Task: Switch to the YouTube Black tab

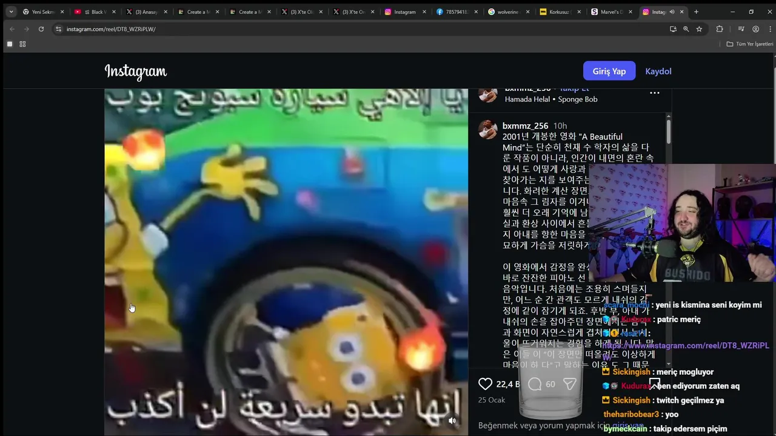Action: coord(94,12)
